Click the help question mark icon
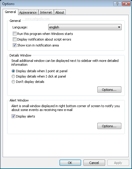The height and width of the screenshot is (169, 132). click(x=117, y=4)
